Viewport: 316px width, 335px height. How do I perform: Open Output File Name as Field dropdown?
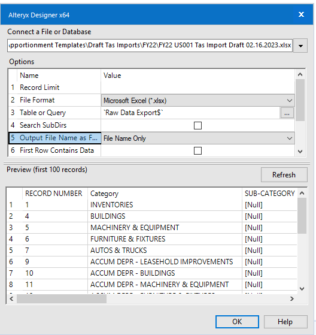pyautogui.click(x=197, y=138)
